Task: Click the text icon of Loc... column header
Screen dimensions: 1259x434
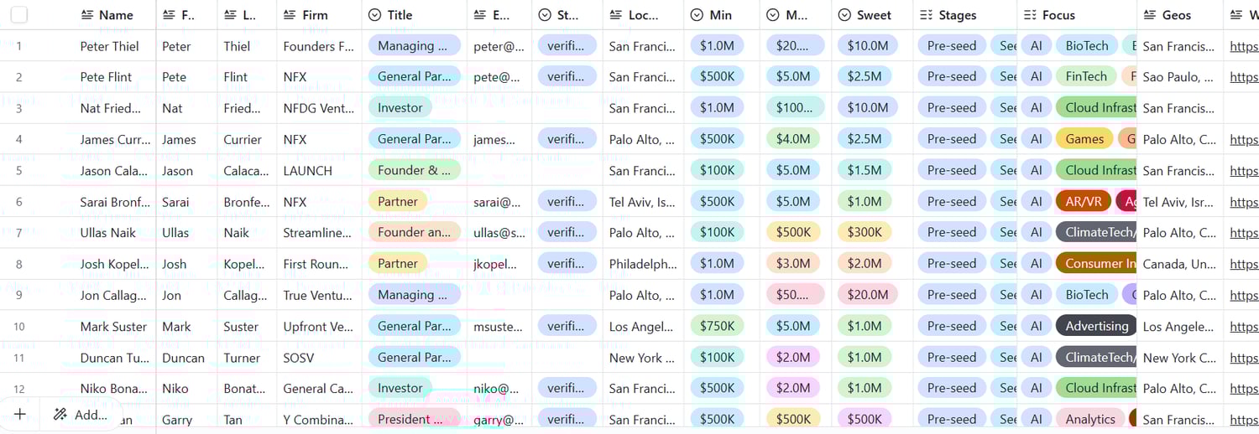Action: pyautogui.click(x=616, y=15)
